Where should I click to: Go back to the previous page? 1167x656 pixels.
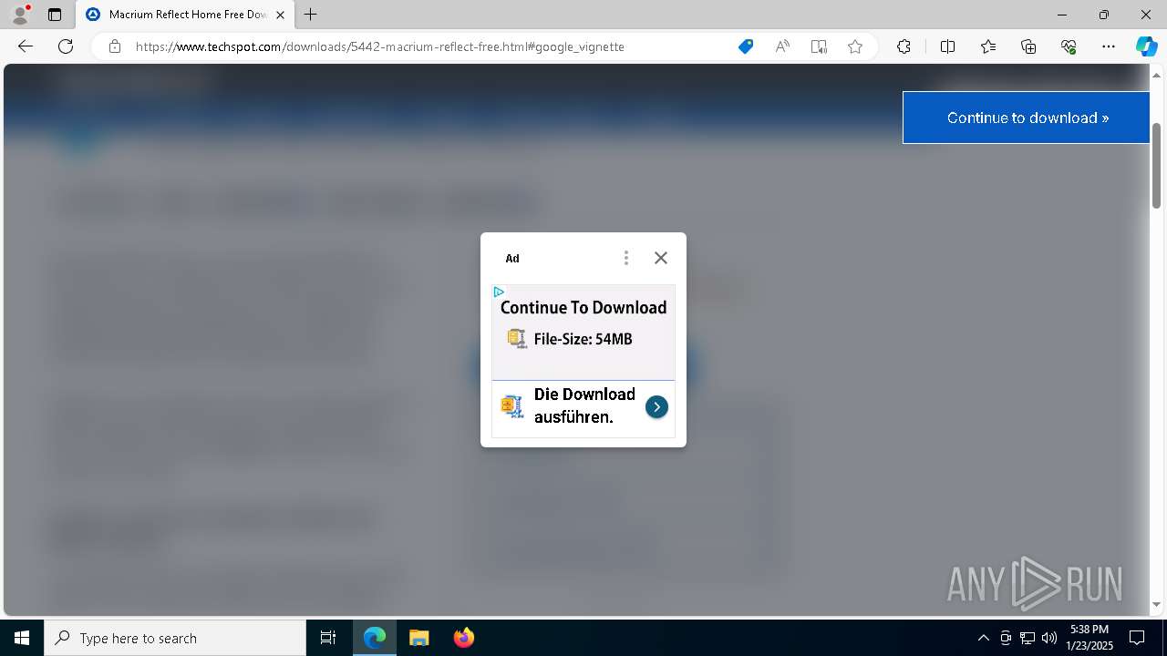pyautogui.click(x=26, y=46)
